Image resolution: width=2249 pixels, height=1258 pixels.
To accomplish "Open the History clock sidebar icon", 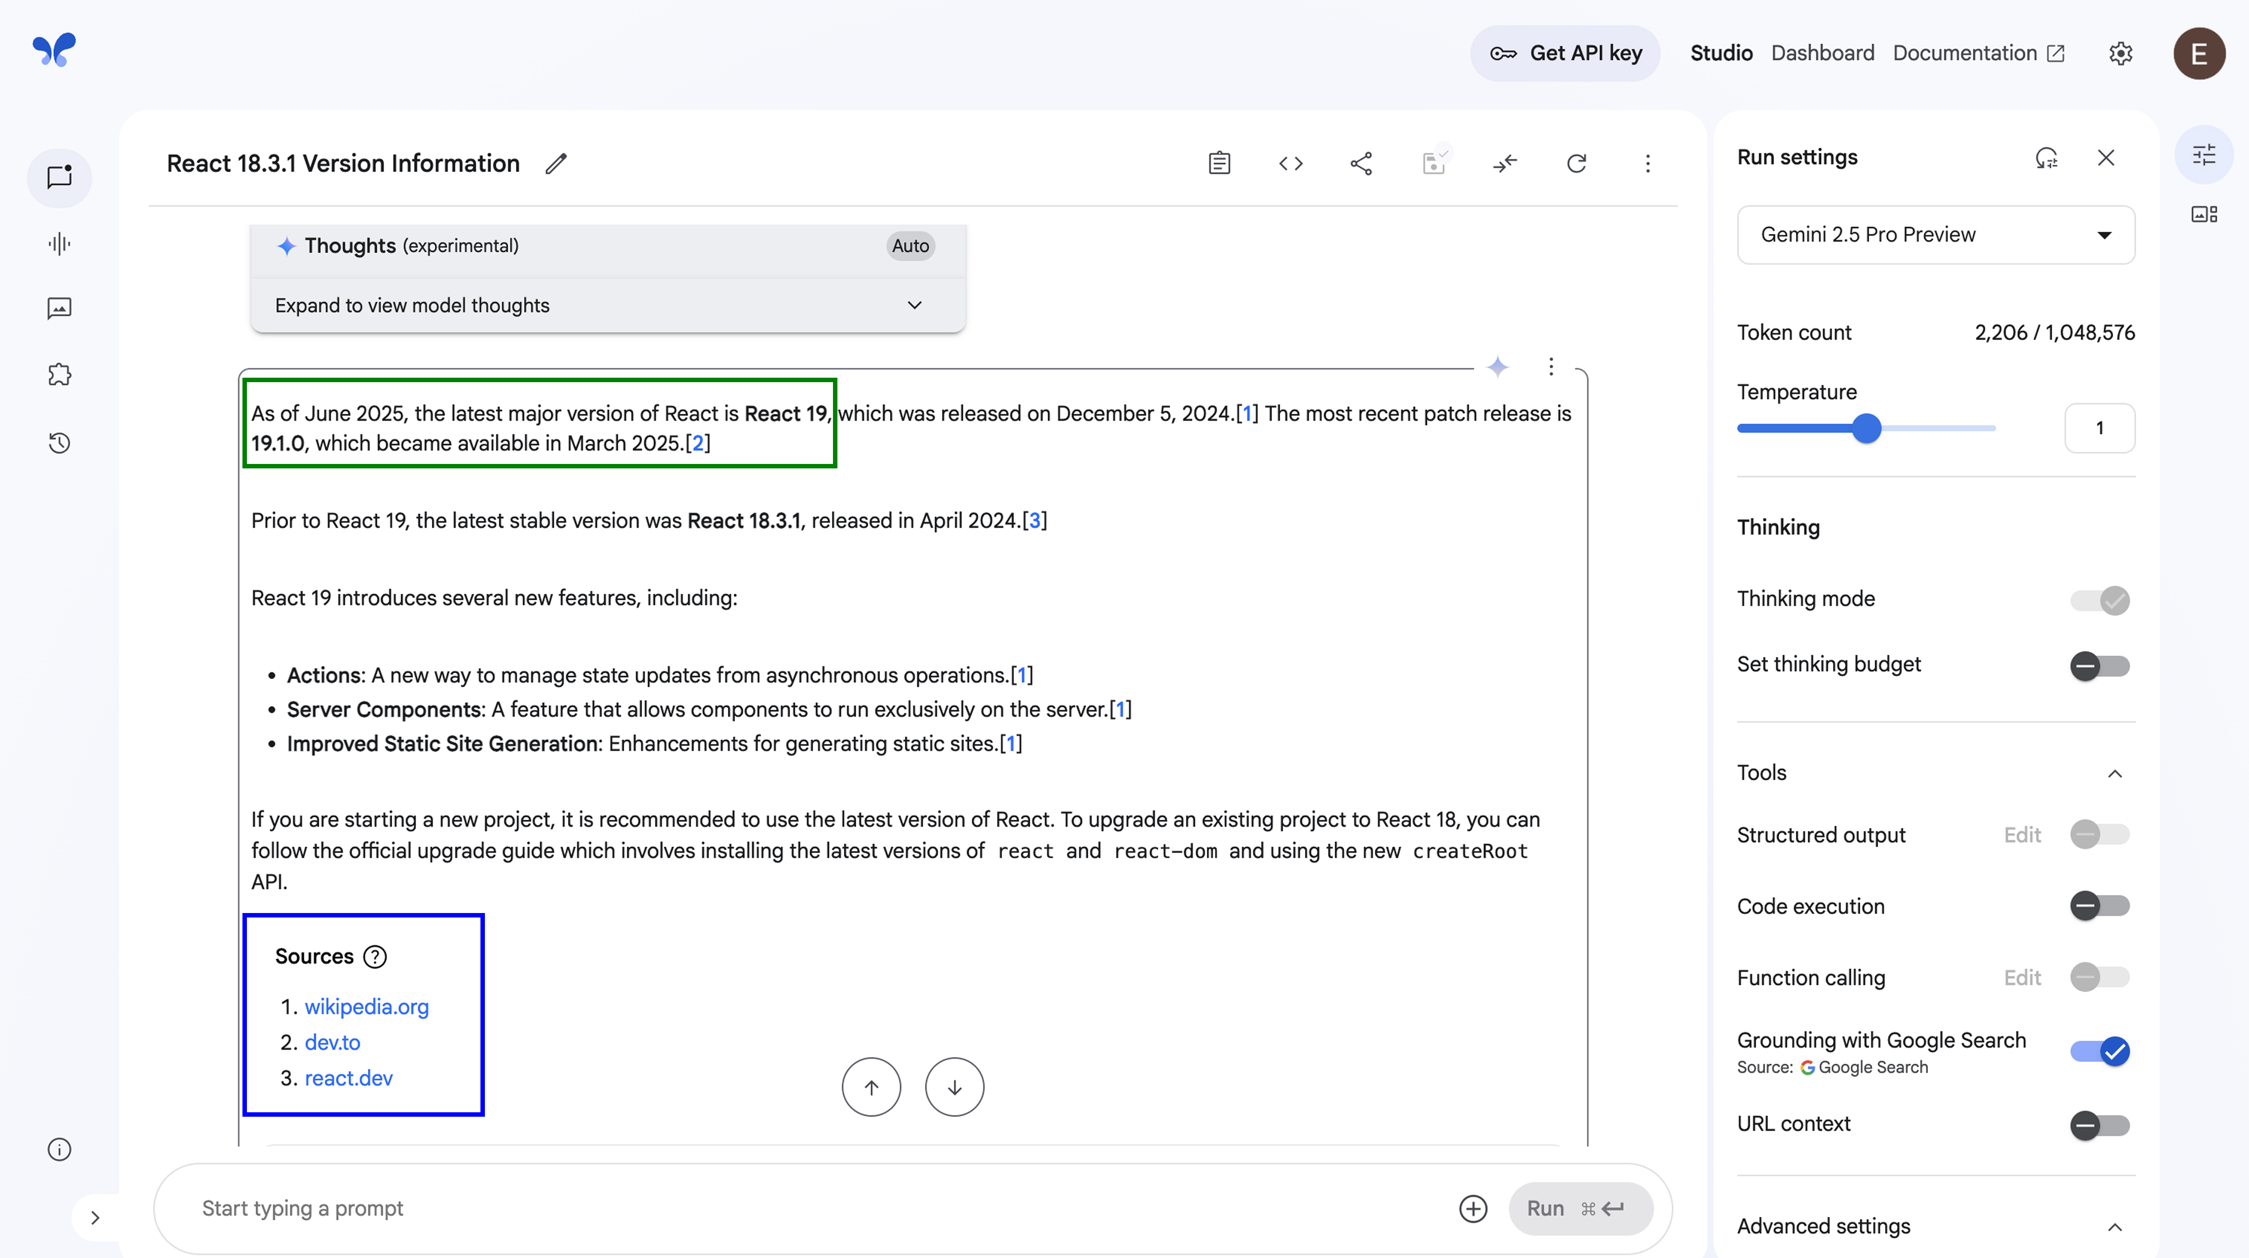I will tap(59, 443).
